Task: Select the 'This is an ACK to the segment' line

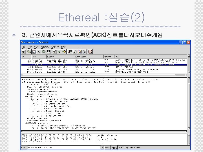Action: point(58,126)
